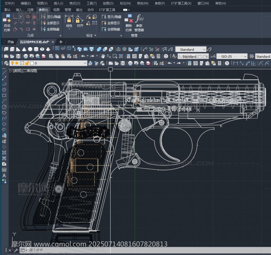This screenshot has width=271, height=255.
Task: Toggle dimensional constraints Show/Hide (显示/隐藏)
Action: (111, 17)
